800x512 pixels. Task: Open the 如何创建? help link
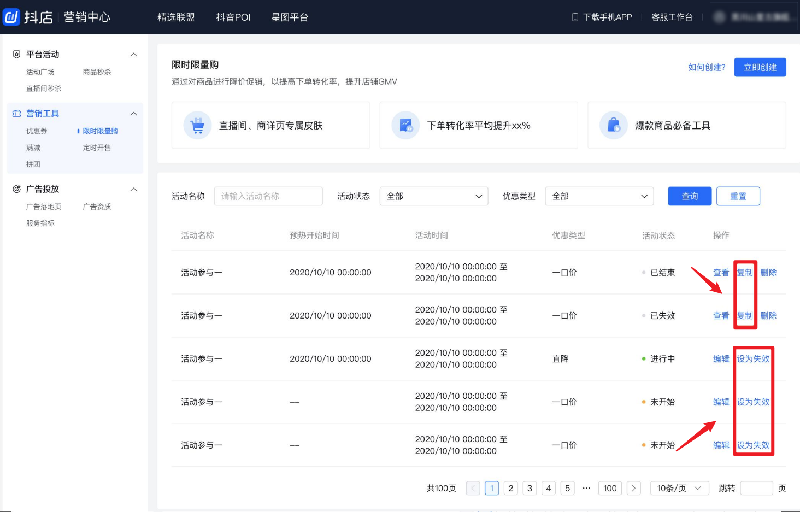707,67
